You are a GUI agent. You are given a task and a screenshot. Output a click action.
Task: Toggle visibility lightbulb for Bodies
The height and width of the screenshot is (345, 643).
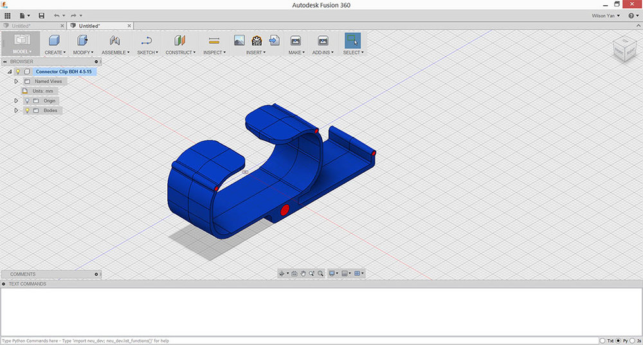[x=27, y=111]
